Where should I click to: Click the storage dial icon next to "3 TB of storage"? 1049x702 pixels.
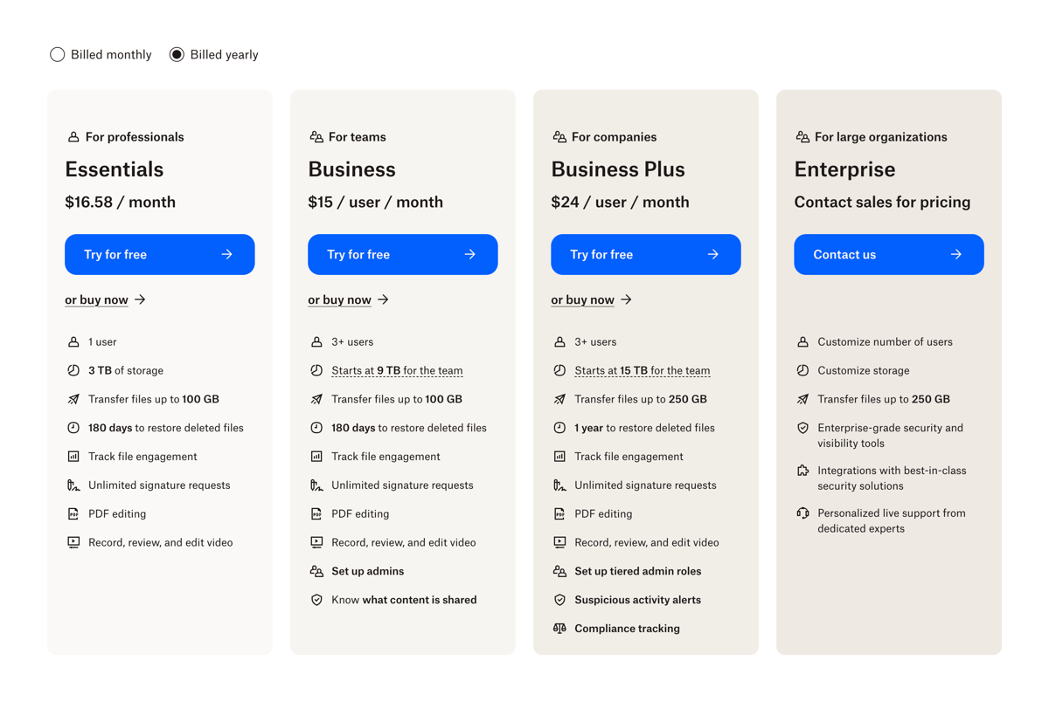point(74,370)
